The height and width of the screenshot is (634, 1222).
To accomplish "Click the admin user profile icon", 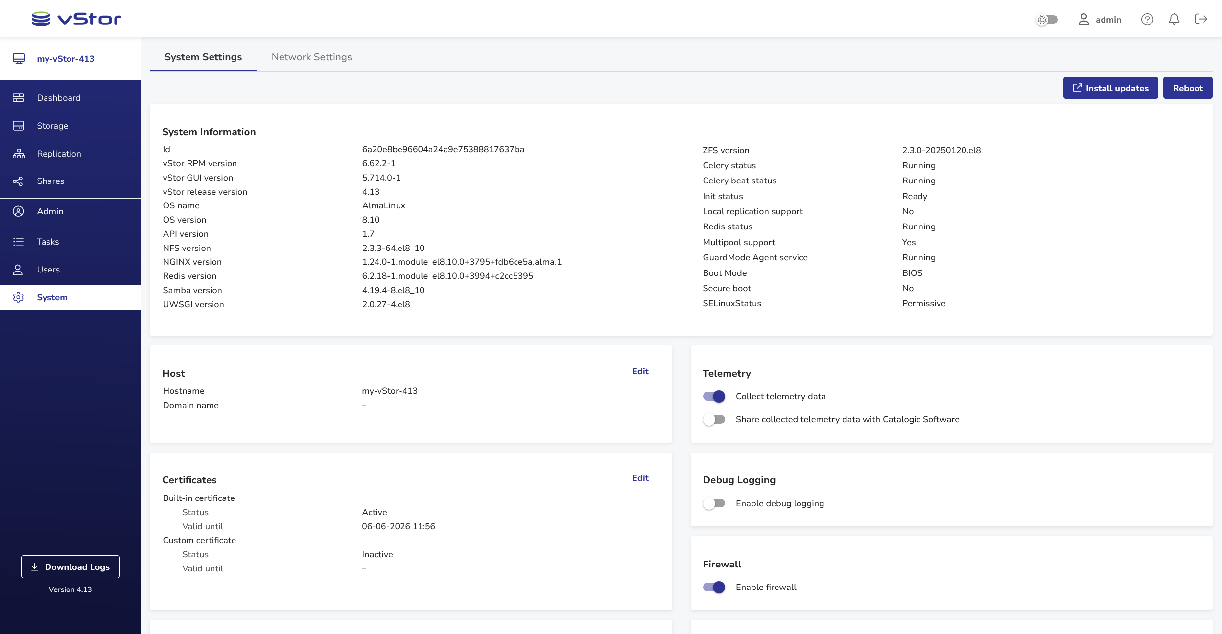I will (x=1083, y=19).
